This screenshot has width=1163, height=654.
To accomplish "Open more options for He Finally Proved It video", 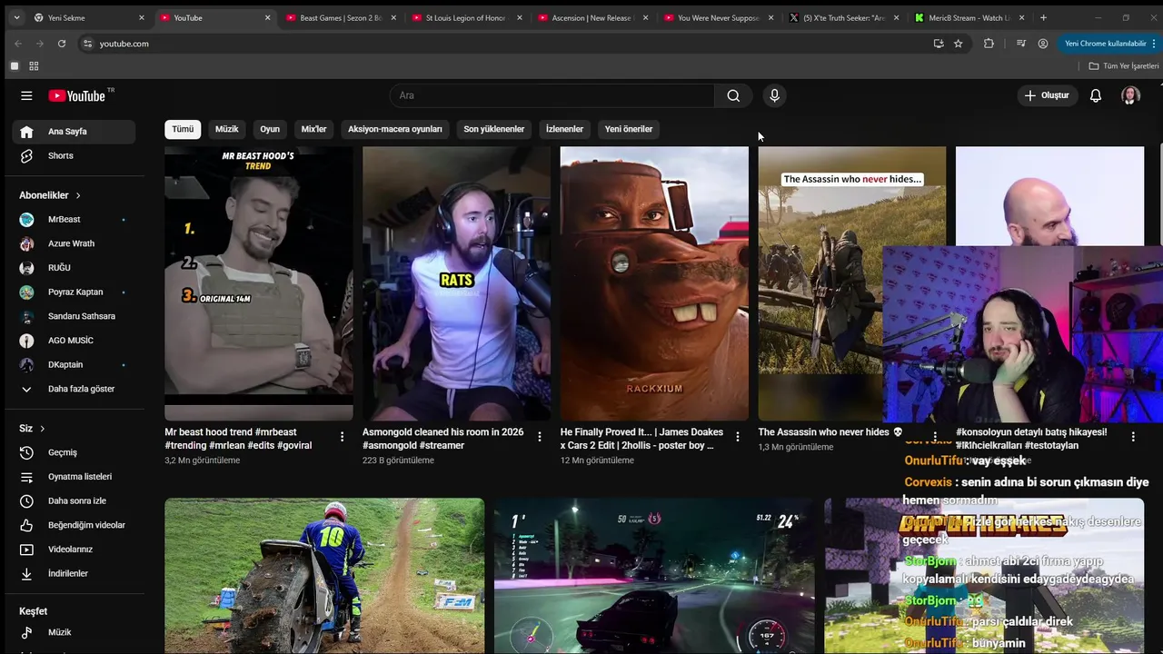I will coord(737,437).
